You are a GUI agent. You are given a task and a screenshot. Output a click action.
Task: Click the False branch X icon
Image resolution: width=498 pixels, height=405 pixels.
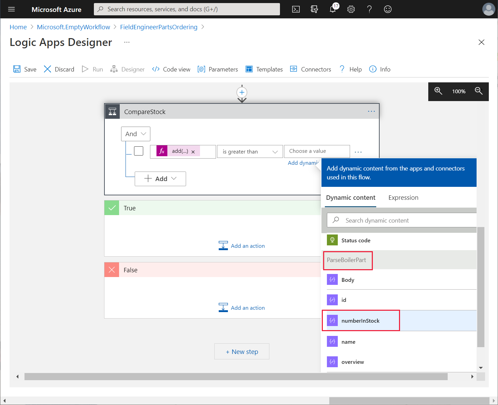tap(112, 270)
